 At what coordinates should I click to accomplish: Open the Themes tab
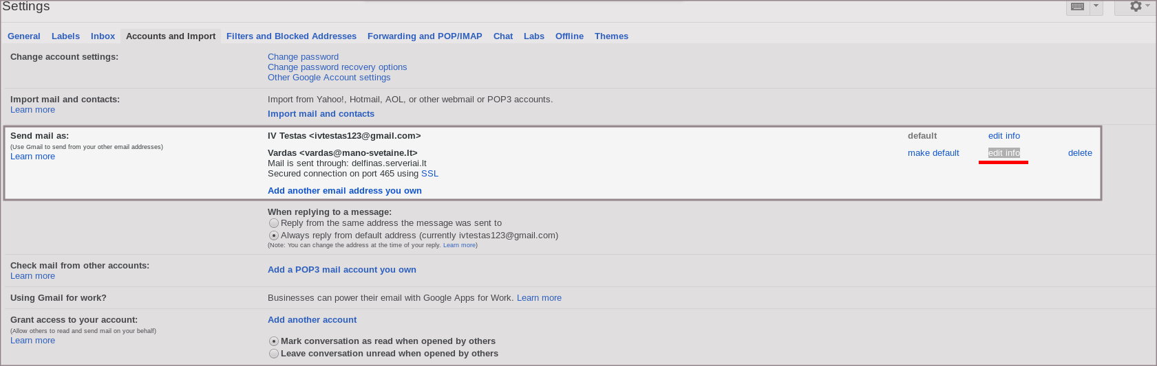[611, 36]
